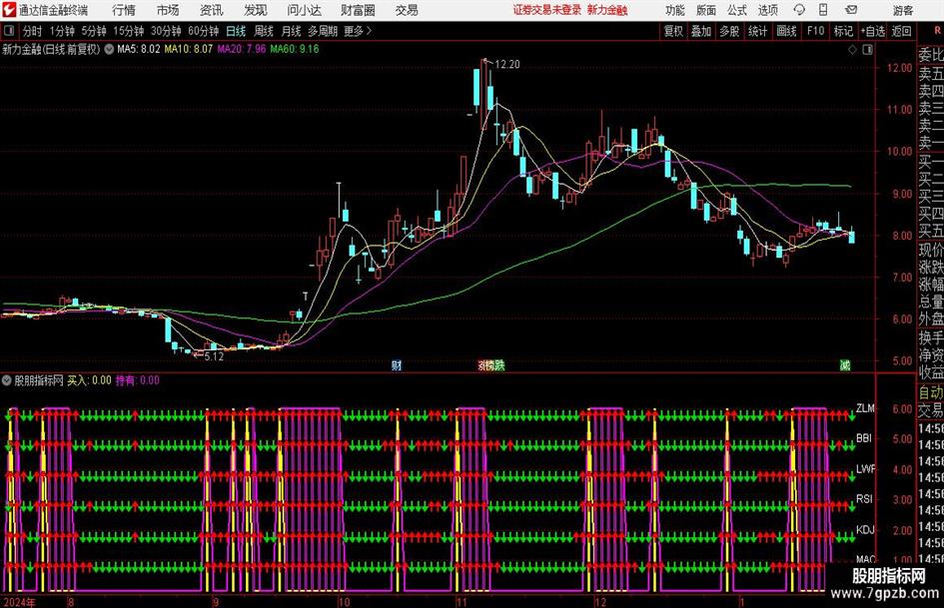Image resolution: width=944 pixels, height=608 pixels.
Task: Click the green 减 marker on the chart
Action: [845, 365]
